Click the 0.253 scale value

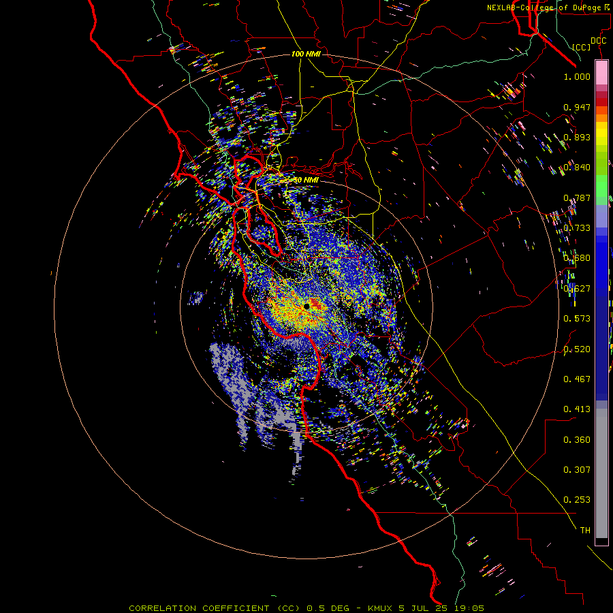click(577, 500)
